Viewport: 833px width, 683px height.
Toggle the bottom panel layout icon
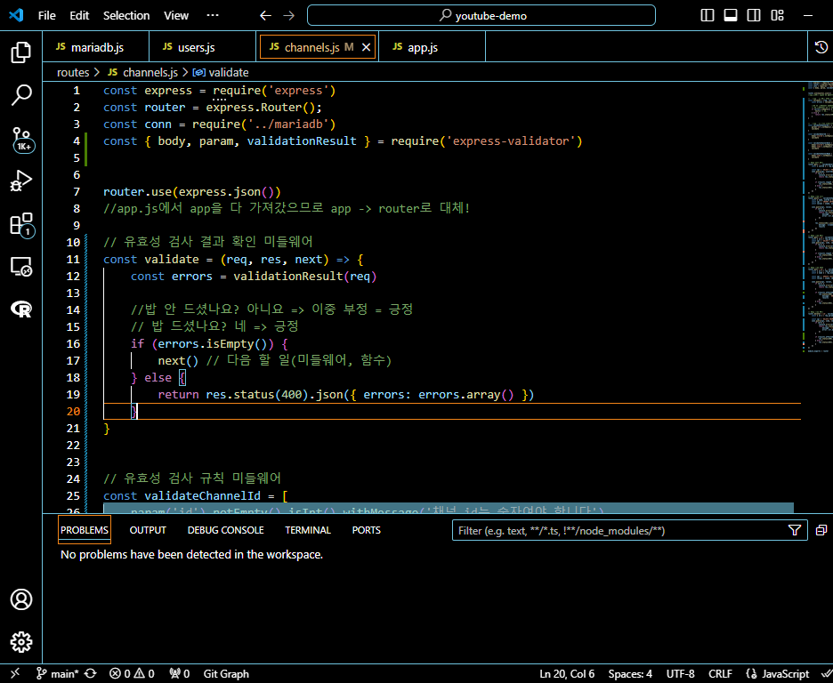point(731,15)
